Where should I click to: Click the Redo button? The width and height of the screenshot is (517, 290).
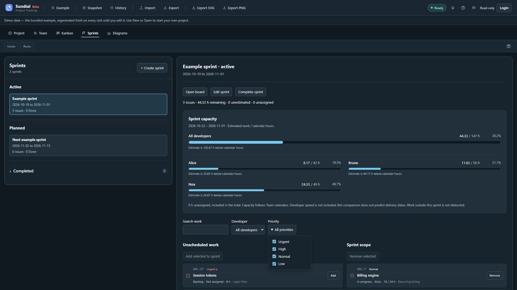(x=27, y=46)
